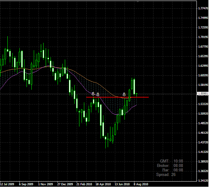The width and height of the screenshot is (209, 187).
Task: Click the 1.43720 price scale label
Action: [x=203, y=142]
